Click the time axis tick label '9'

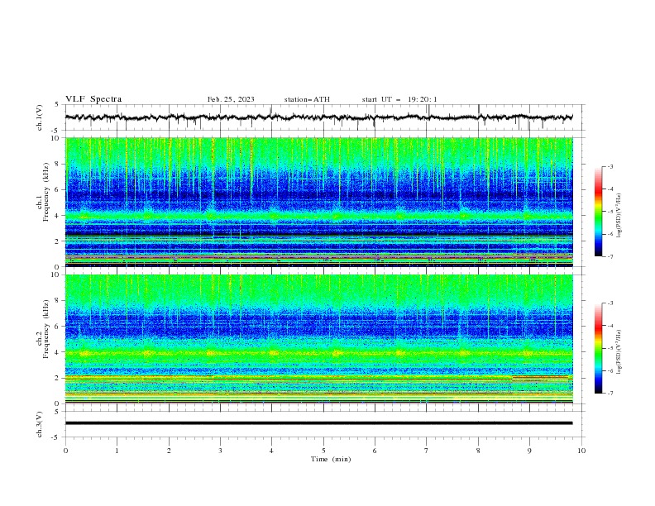click(529, 451)
